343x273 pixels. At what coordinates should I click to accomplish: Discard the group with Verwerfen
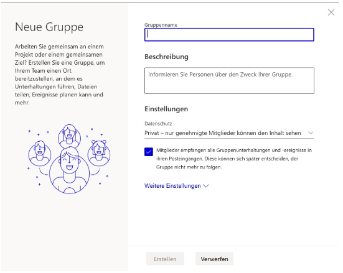[x=214, y=259]
